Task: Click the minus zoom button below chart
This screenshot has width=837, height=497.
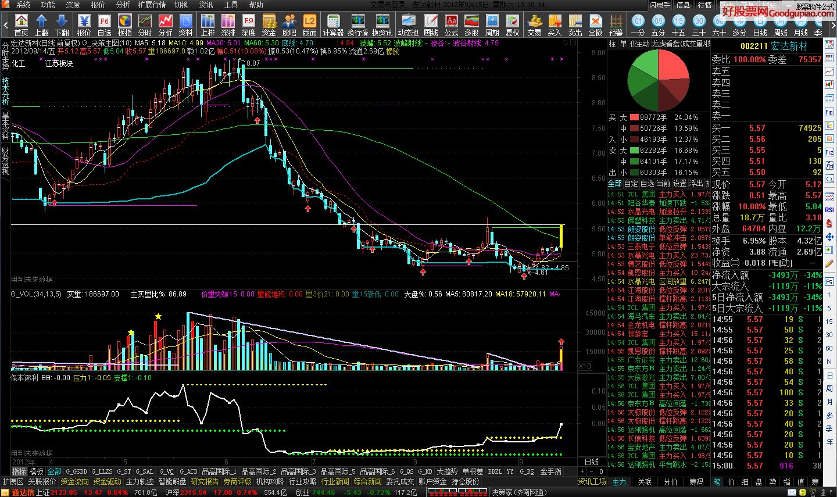Action: (x=592, y=471)
